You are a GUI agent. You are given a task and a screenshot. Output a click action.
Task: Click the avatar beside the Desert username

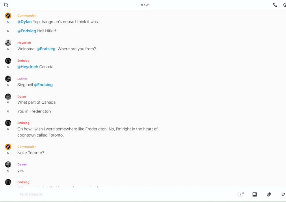tap(8, 164)
